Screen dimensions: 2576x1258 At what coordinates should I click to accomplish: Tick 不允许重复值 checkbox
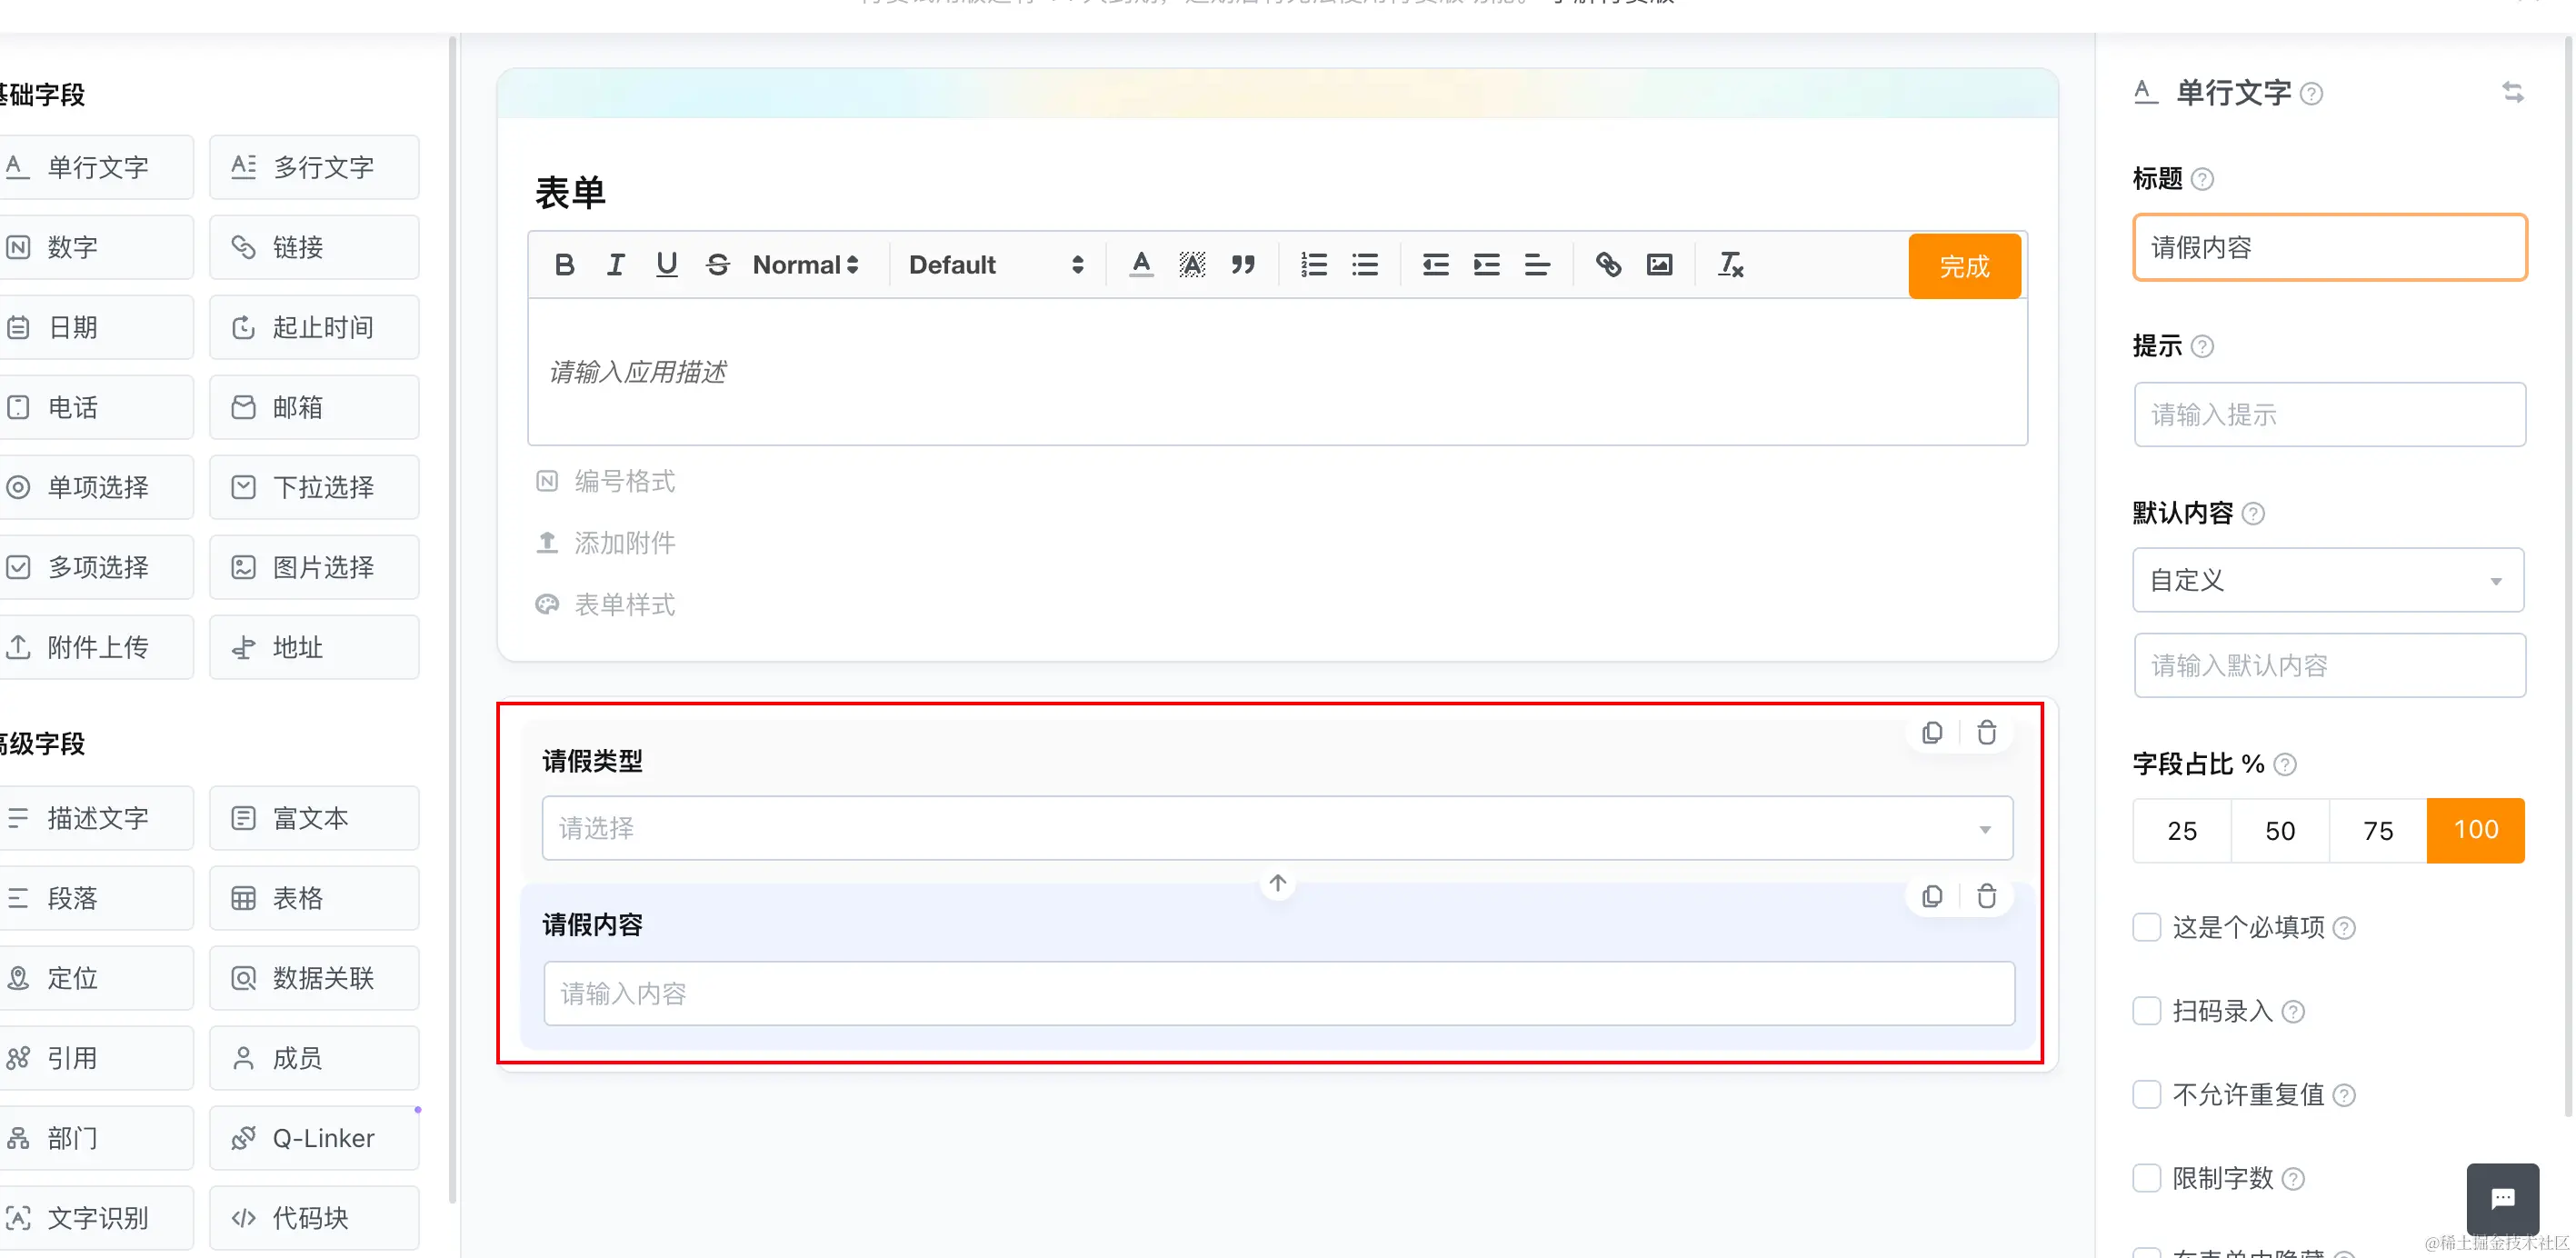coord(2147,1094)
